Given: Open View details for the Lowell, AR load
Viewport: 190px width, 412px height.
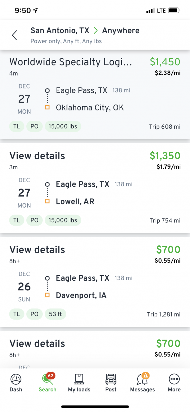Looking at the screenshot, I should click(37, 156).
